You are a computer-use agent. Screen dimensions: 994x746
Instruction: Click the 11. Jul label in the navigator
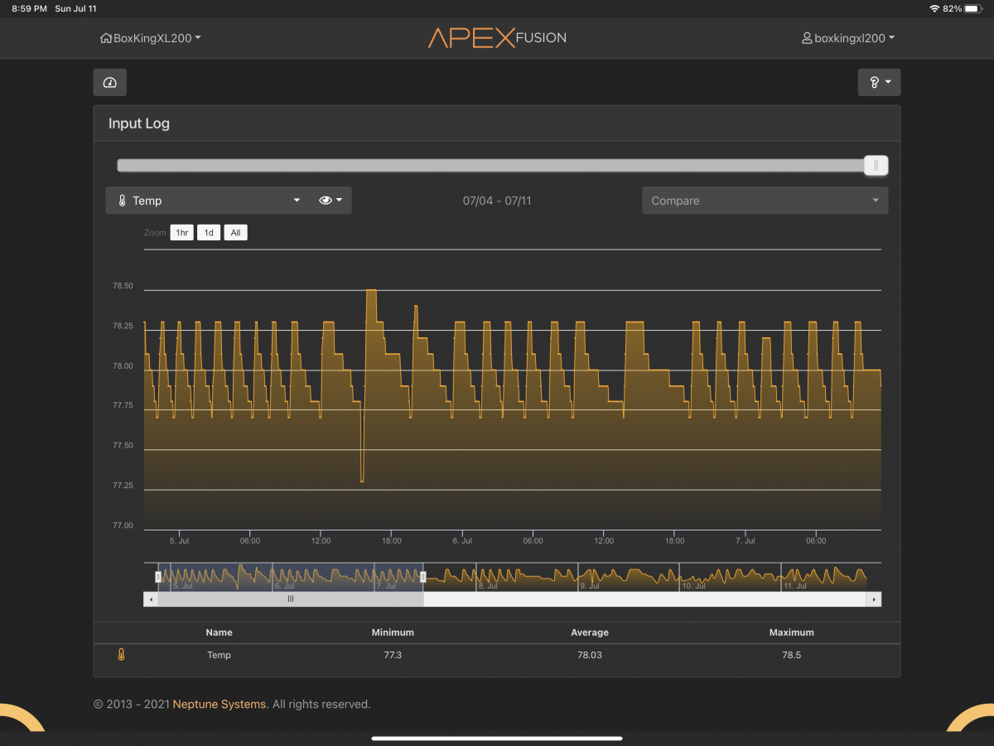tap(795, 586)
